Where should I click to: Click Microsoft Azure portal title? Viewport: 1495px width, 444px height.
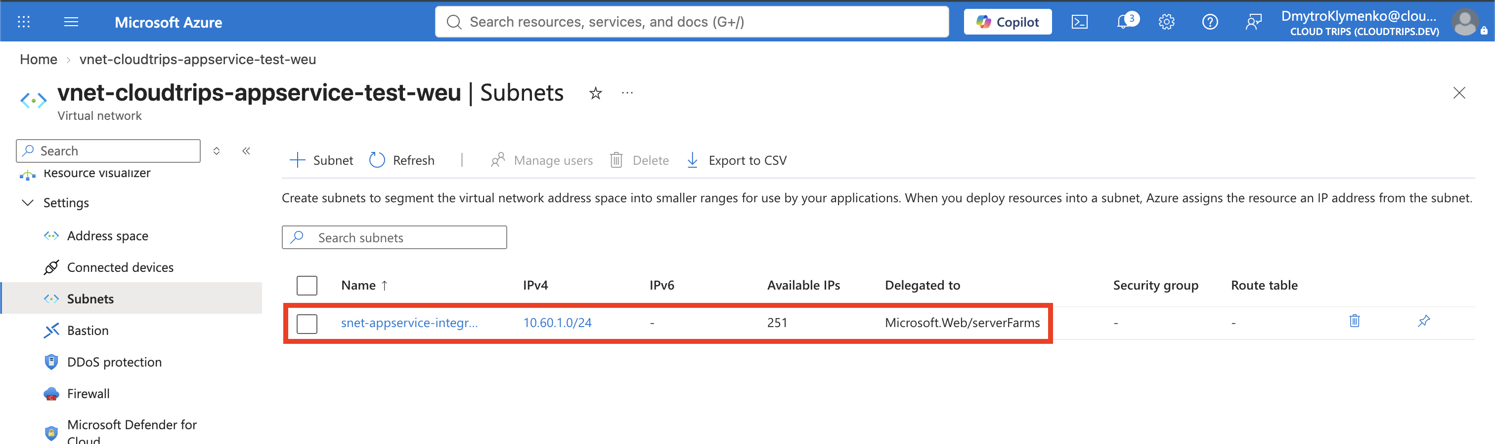(x=168, y=23)
